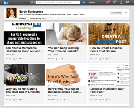Click comments bubble icon on June 2 post
Image resolution: width=134 pixels, height=108 pixels.
pos(20,59)
